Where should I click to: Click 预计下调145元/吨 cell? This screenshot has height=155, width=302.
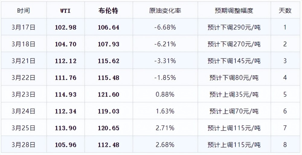234,61
